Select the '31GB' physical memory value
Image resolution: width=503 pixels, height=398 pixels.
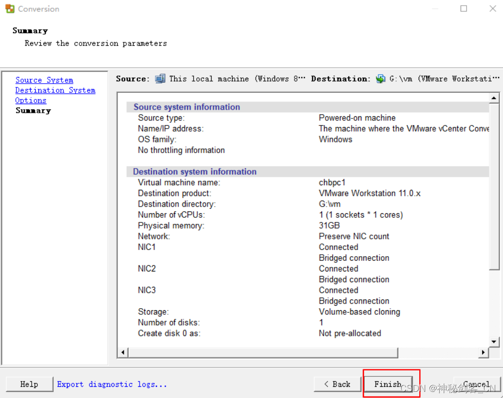[x=329, y=226]
